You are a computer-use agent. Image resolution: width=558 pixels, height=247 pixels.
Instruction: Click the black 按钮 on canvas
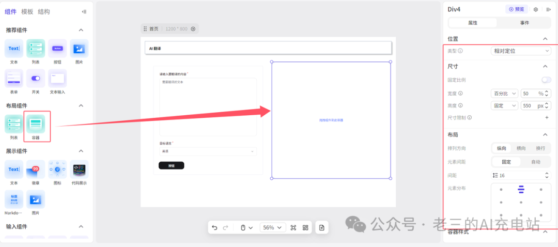coord(171,165)
